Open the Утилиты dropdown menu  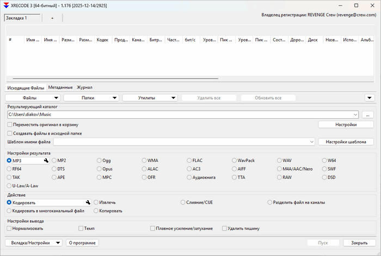150,98
